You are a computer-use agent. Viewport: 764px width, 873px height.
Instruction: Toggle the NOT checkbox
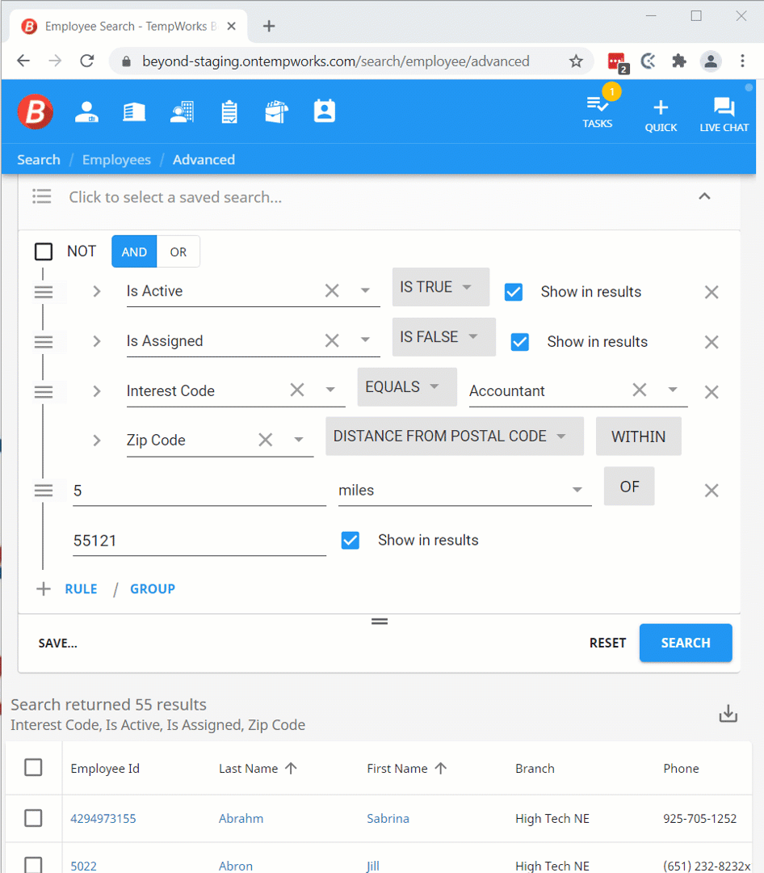click(44, 251)
